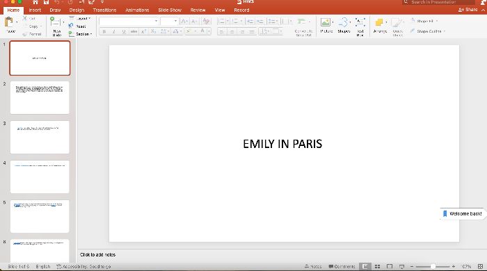
Task: Click the increase indent icon
Action: [x=260, y=21]
